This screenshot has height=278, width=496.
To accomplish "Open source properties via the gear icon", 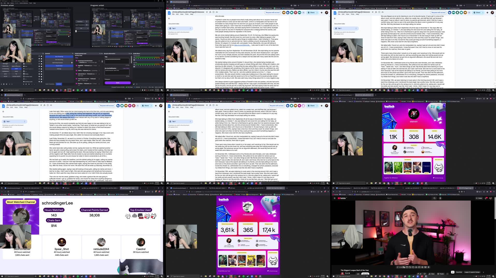I will point(29,84).
